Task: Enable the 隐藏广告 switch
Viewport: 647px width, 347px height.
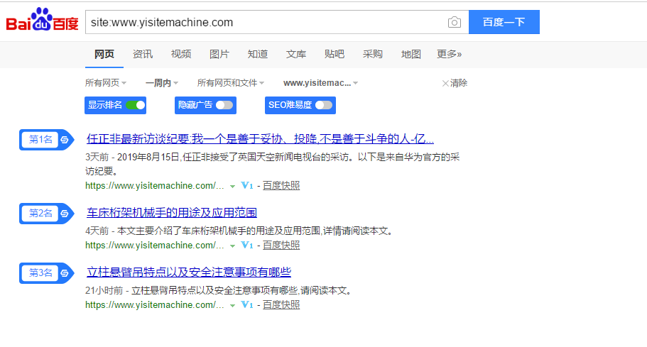Action: click(224, 105)
